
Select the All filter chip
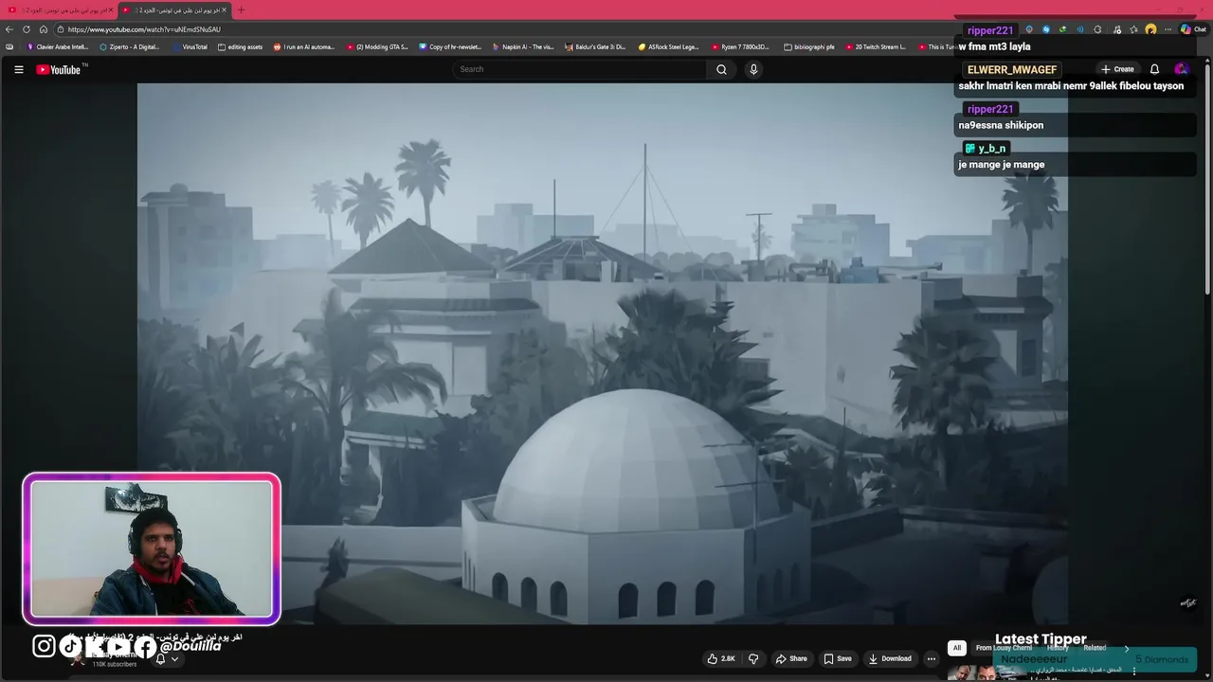click(x=957, y=648)
